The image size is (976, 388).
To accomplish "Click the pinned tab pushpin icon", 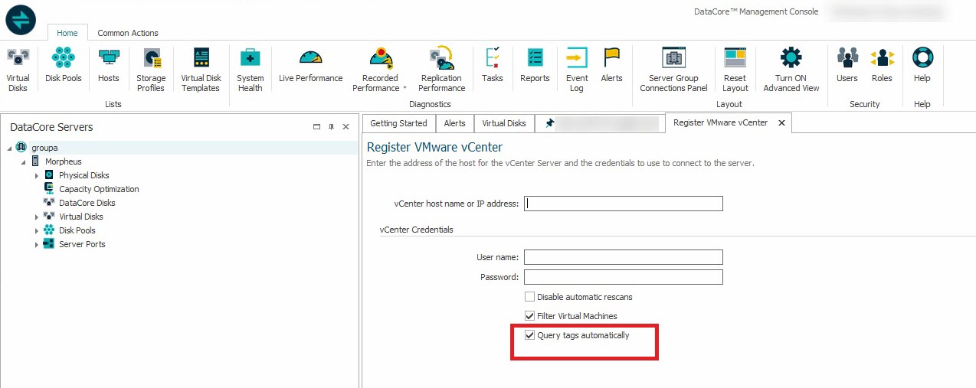I will coord(550,123).
